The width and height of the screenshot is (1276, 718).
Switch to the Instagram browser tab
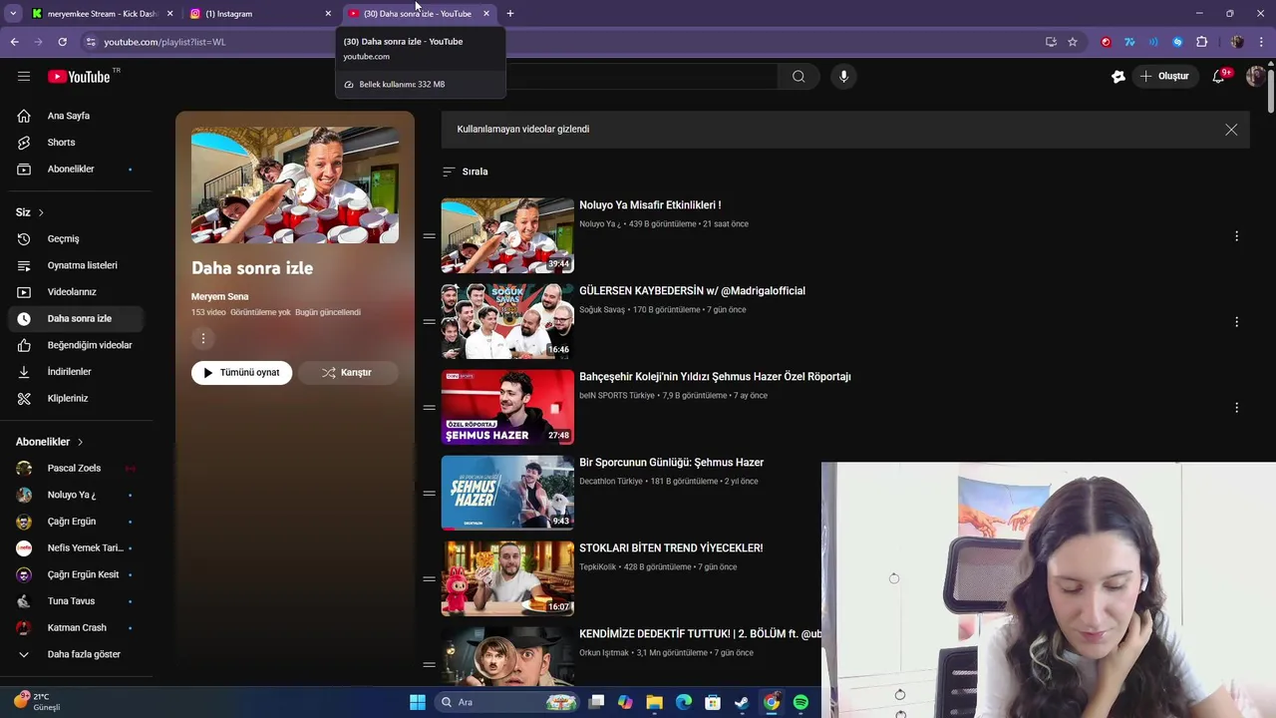click(259, 14)
